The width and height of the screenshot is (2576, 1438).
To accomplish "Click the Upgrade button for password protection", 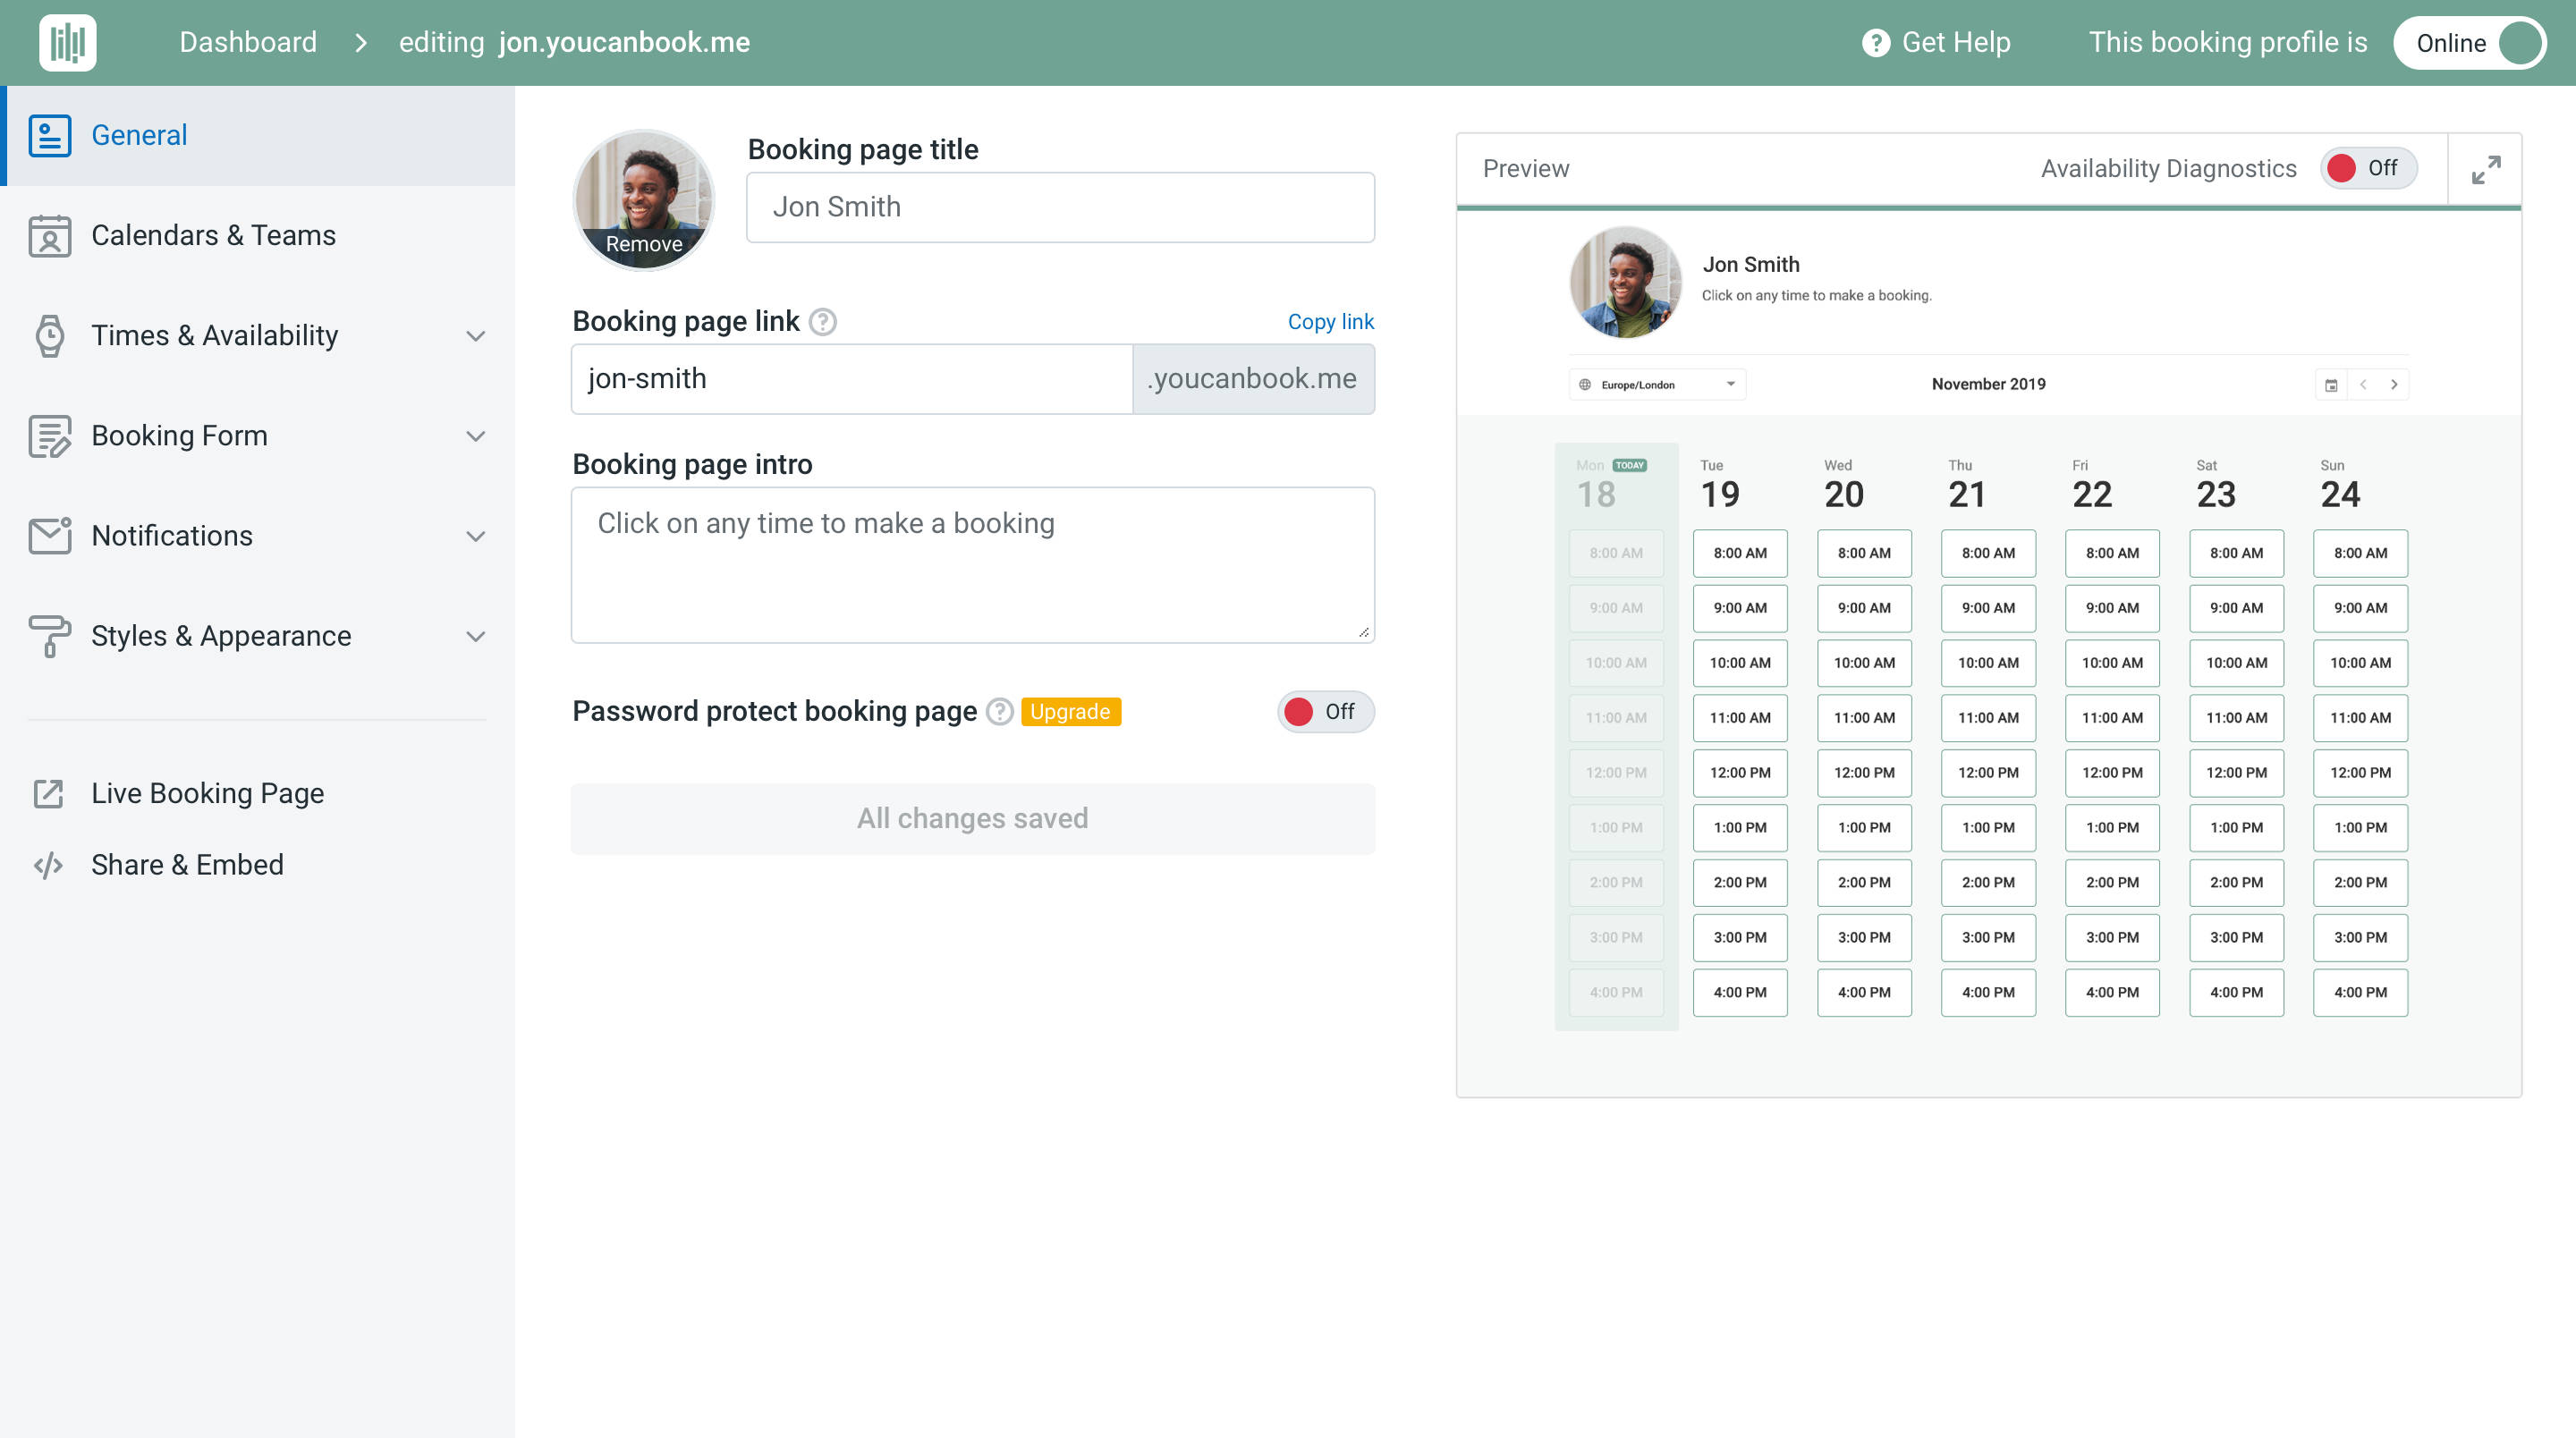I will 1069,711.
